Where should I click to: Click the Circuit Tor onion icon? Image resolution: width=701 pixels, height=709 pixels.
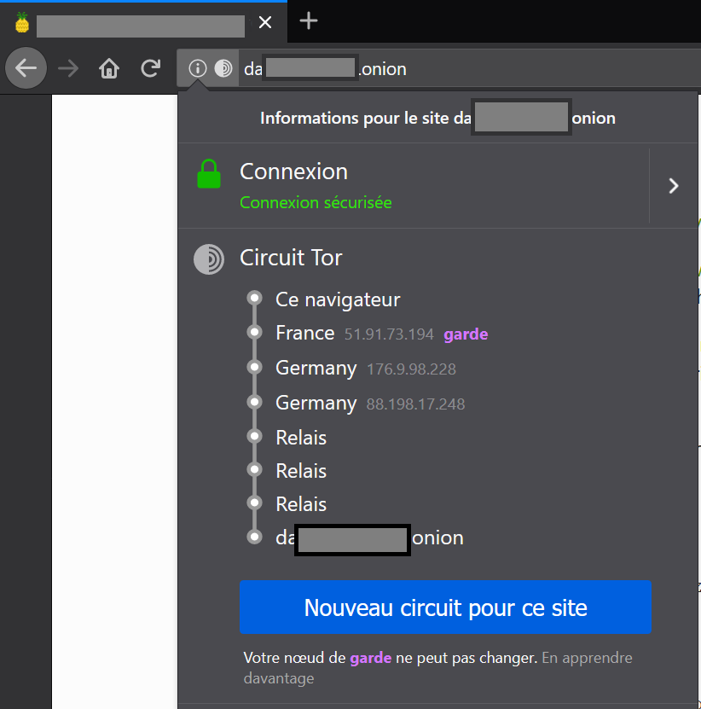209,259
